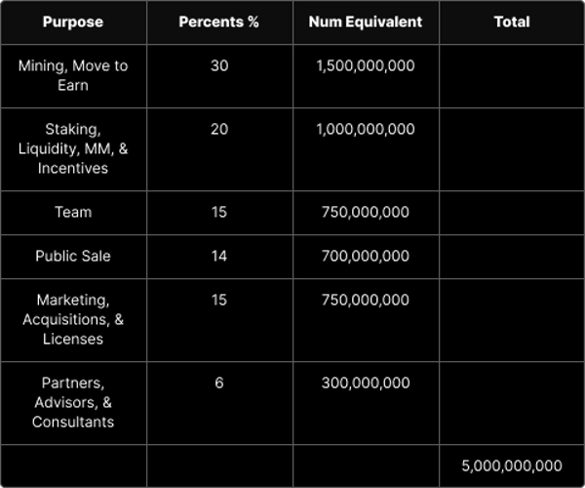Click the Marketing, Acquisitions, & Licenses cell
Screen dimensions: 585x488
[x=73, y=319]
